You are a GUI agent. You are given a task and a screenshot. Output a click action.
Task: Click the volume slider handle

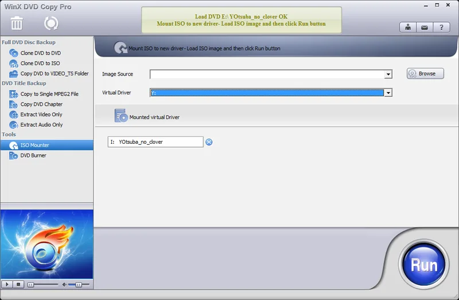pos(79,285)
